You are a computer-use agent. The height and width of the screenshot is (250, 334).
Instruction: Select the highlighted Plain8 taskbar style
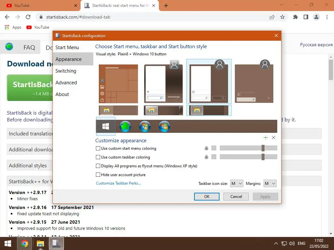(x=209, y=110)
